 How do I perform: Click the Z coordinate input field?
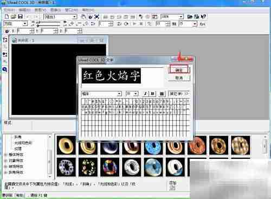(72, 31)
